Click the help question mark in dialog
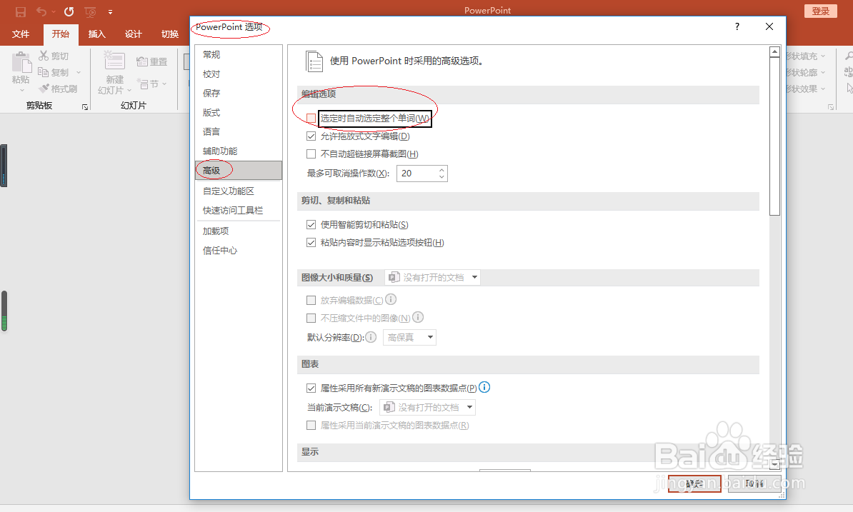 pyautogui.click(x=737, y=26)
